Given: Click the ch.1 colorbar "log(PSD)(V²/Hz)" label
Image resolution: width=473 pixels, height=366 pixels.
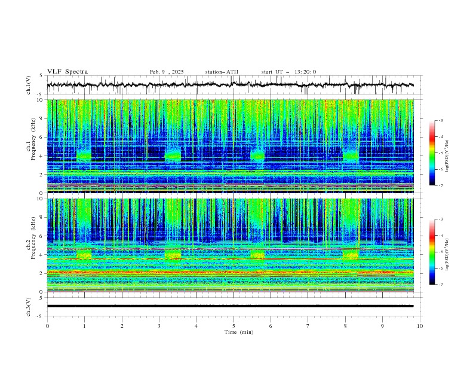Looking at the screenshot, I should [x=448, y=156].
